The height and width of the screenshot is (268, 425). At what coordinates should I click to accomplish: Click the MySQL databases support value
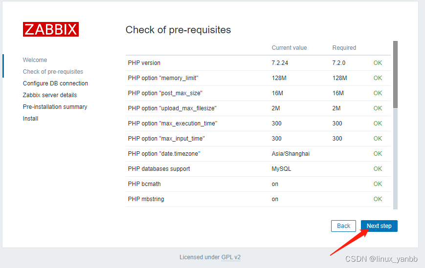tap(281, 169)
